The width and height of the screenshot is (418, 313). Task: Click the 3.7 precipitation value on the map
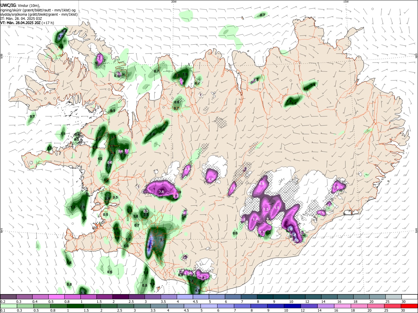(x=163, y=240)
